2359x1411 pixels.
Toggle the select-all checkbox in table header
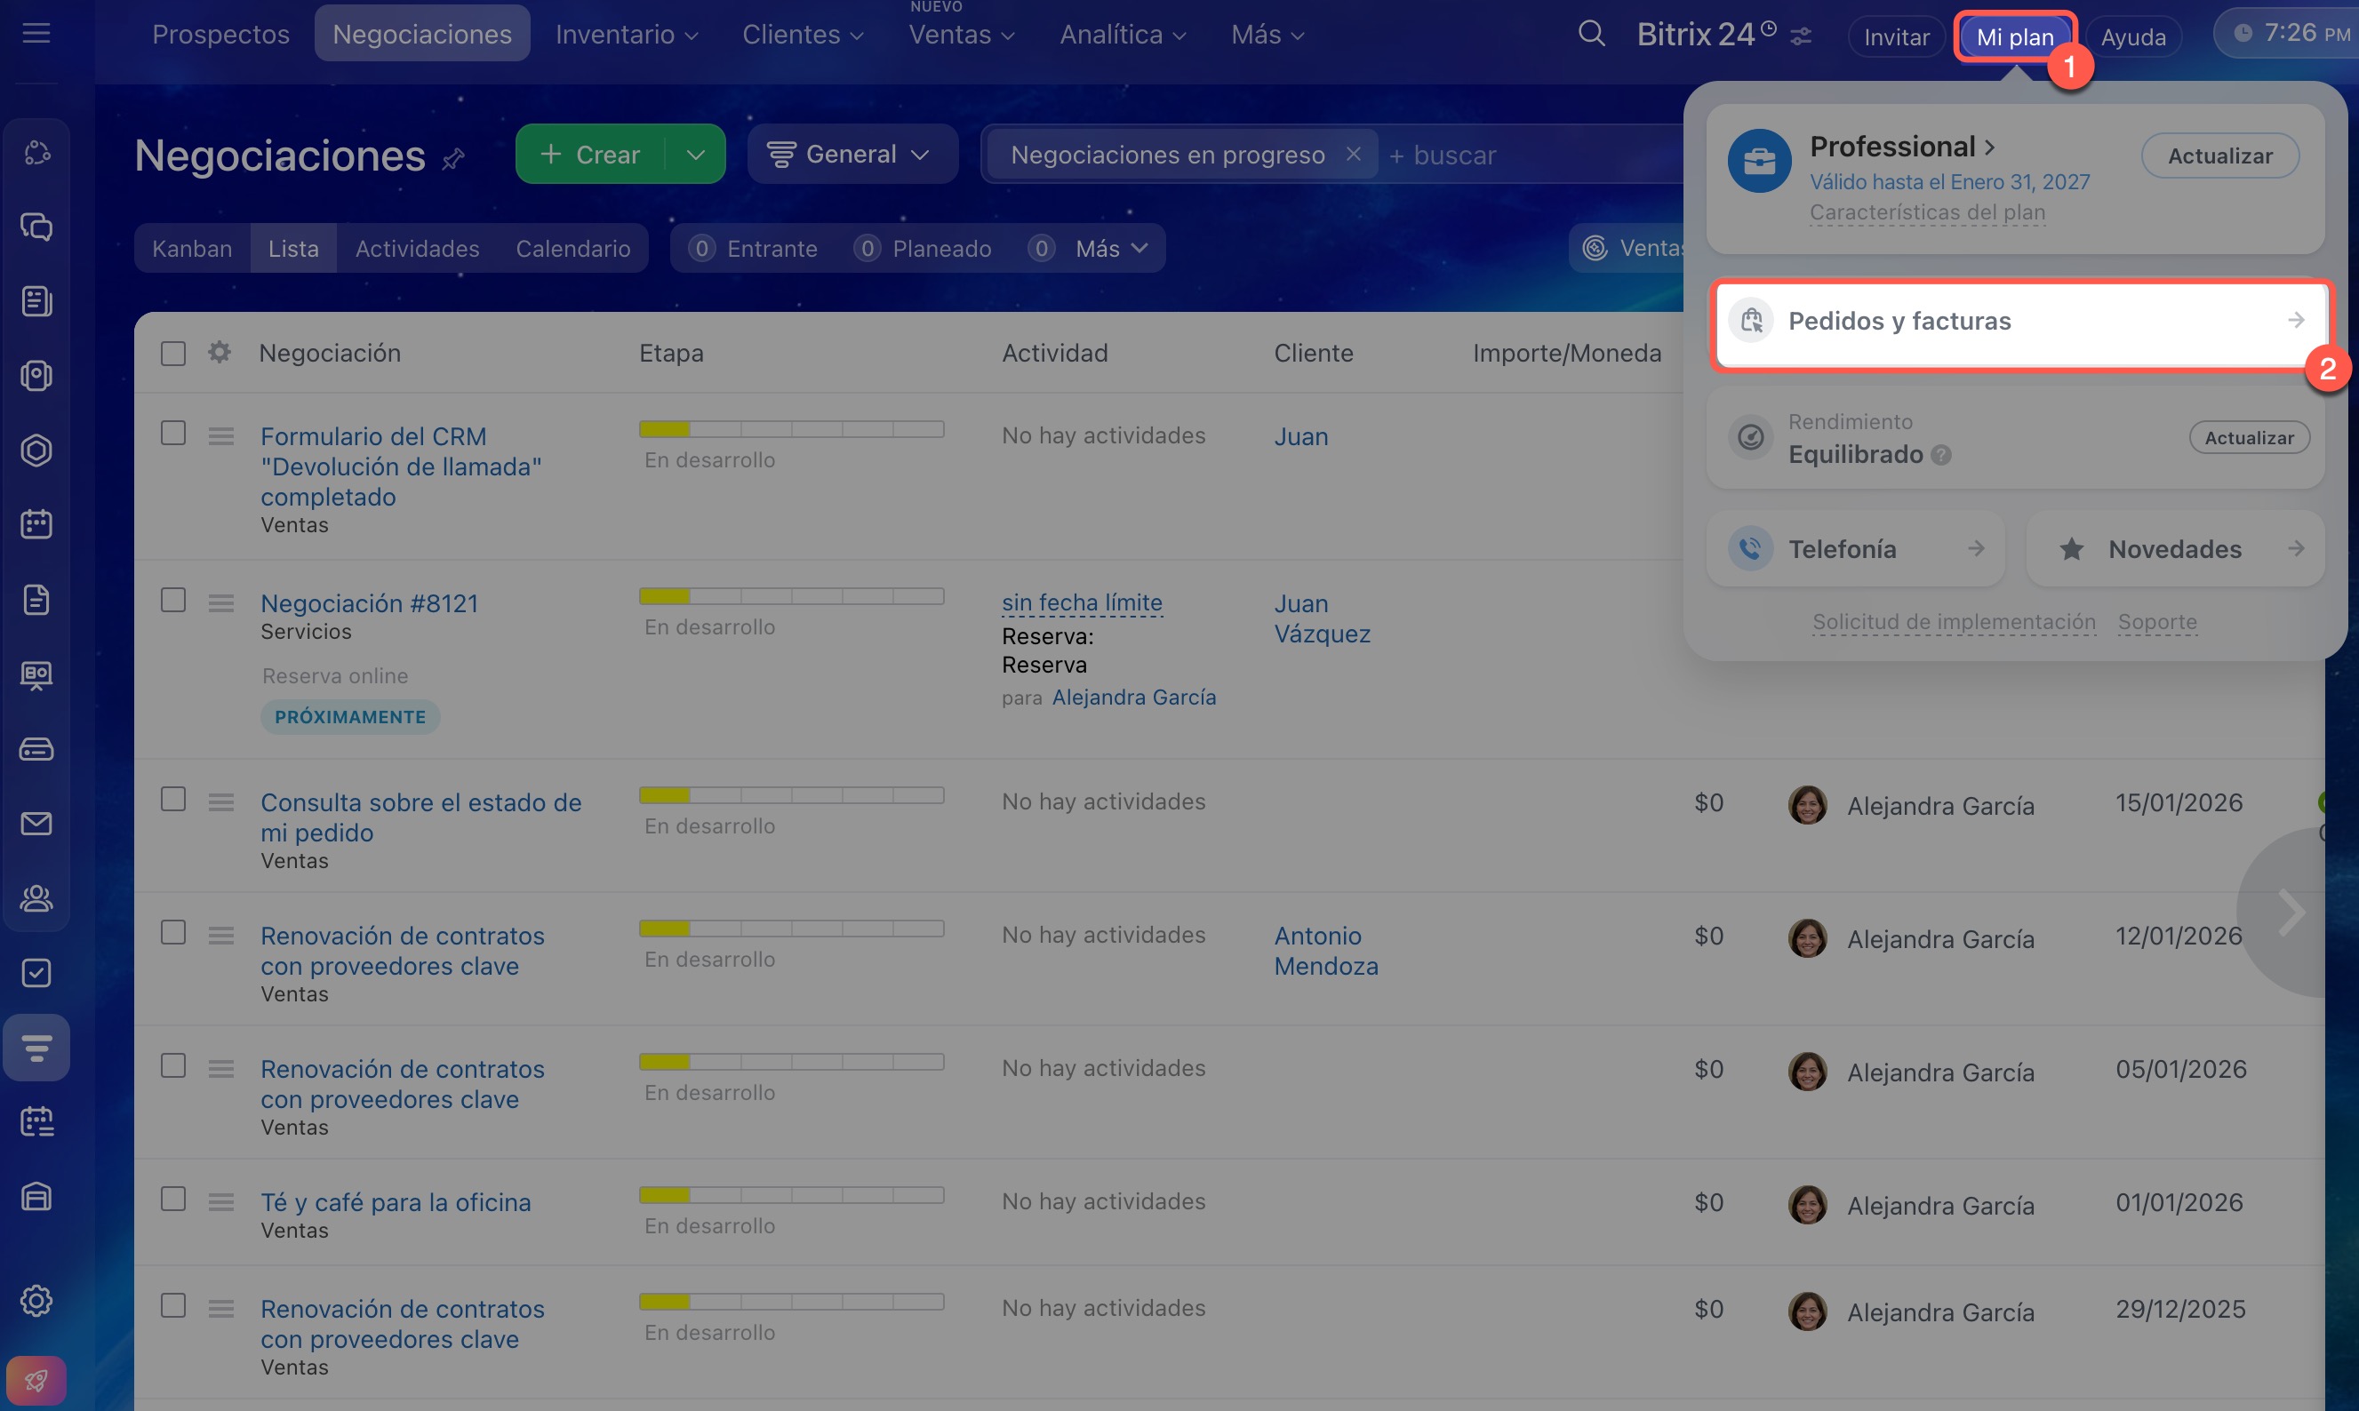pyautogui.click(x=173, y=354)
